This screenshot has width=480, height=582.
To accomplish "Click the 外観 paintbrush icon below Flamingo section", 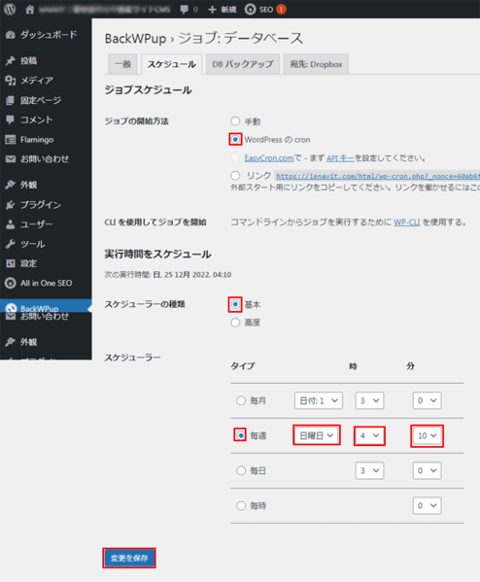I will point(11,185).
